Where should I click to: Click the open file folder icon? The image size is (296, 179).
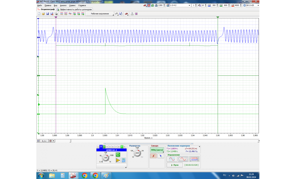click(x=43, y=14)
